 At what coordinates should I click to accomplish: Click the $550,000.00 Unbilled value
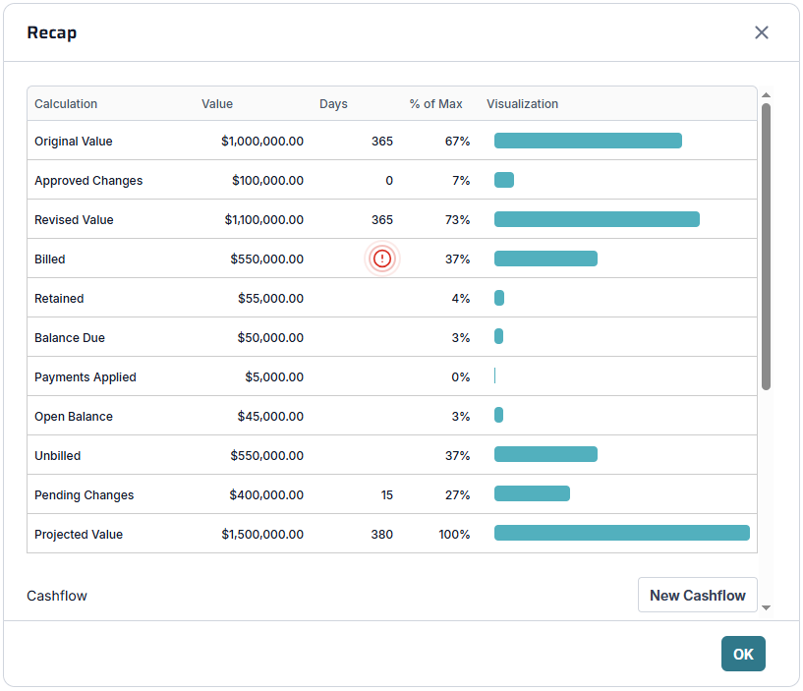266,456
